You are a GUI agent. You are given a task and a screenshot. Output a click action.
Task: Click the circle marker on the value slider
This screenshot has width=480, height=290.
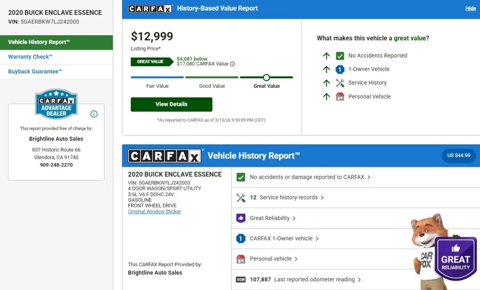tap(266, 77)
